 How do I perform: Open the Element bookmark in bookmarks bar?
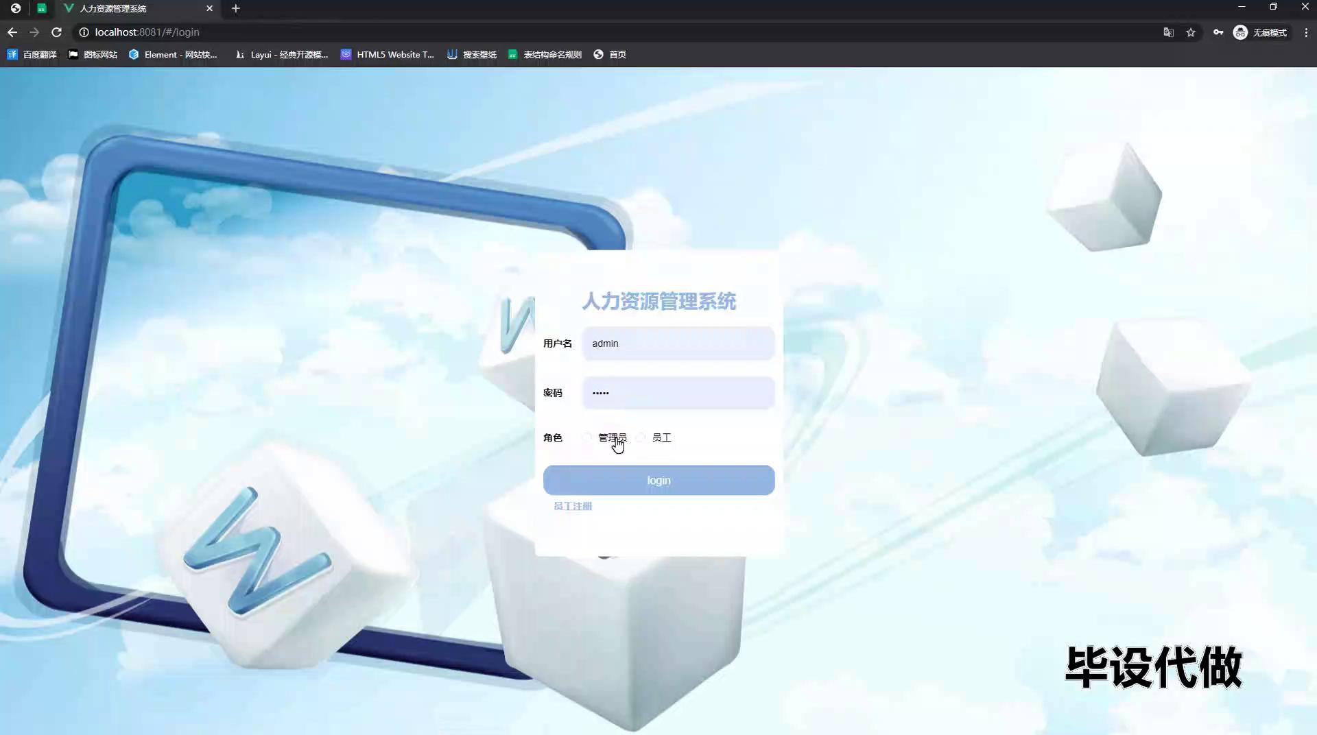173,54
